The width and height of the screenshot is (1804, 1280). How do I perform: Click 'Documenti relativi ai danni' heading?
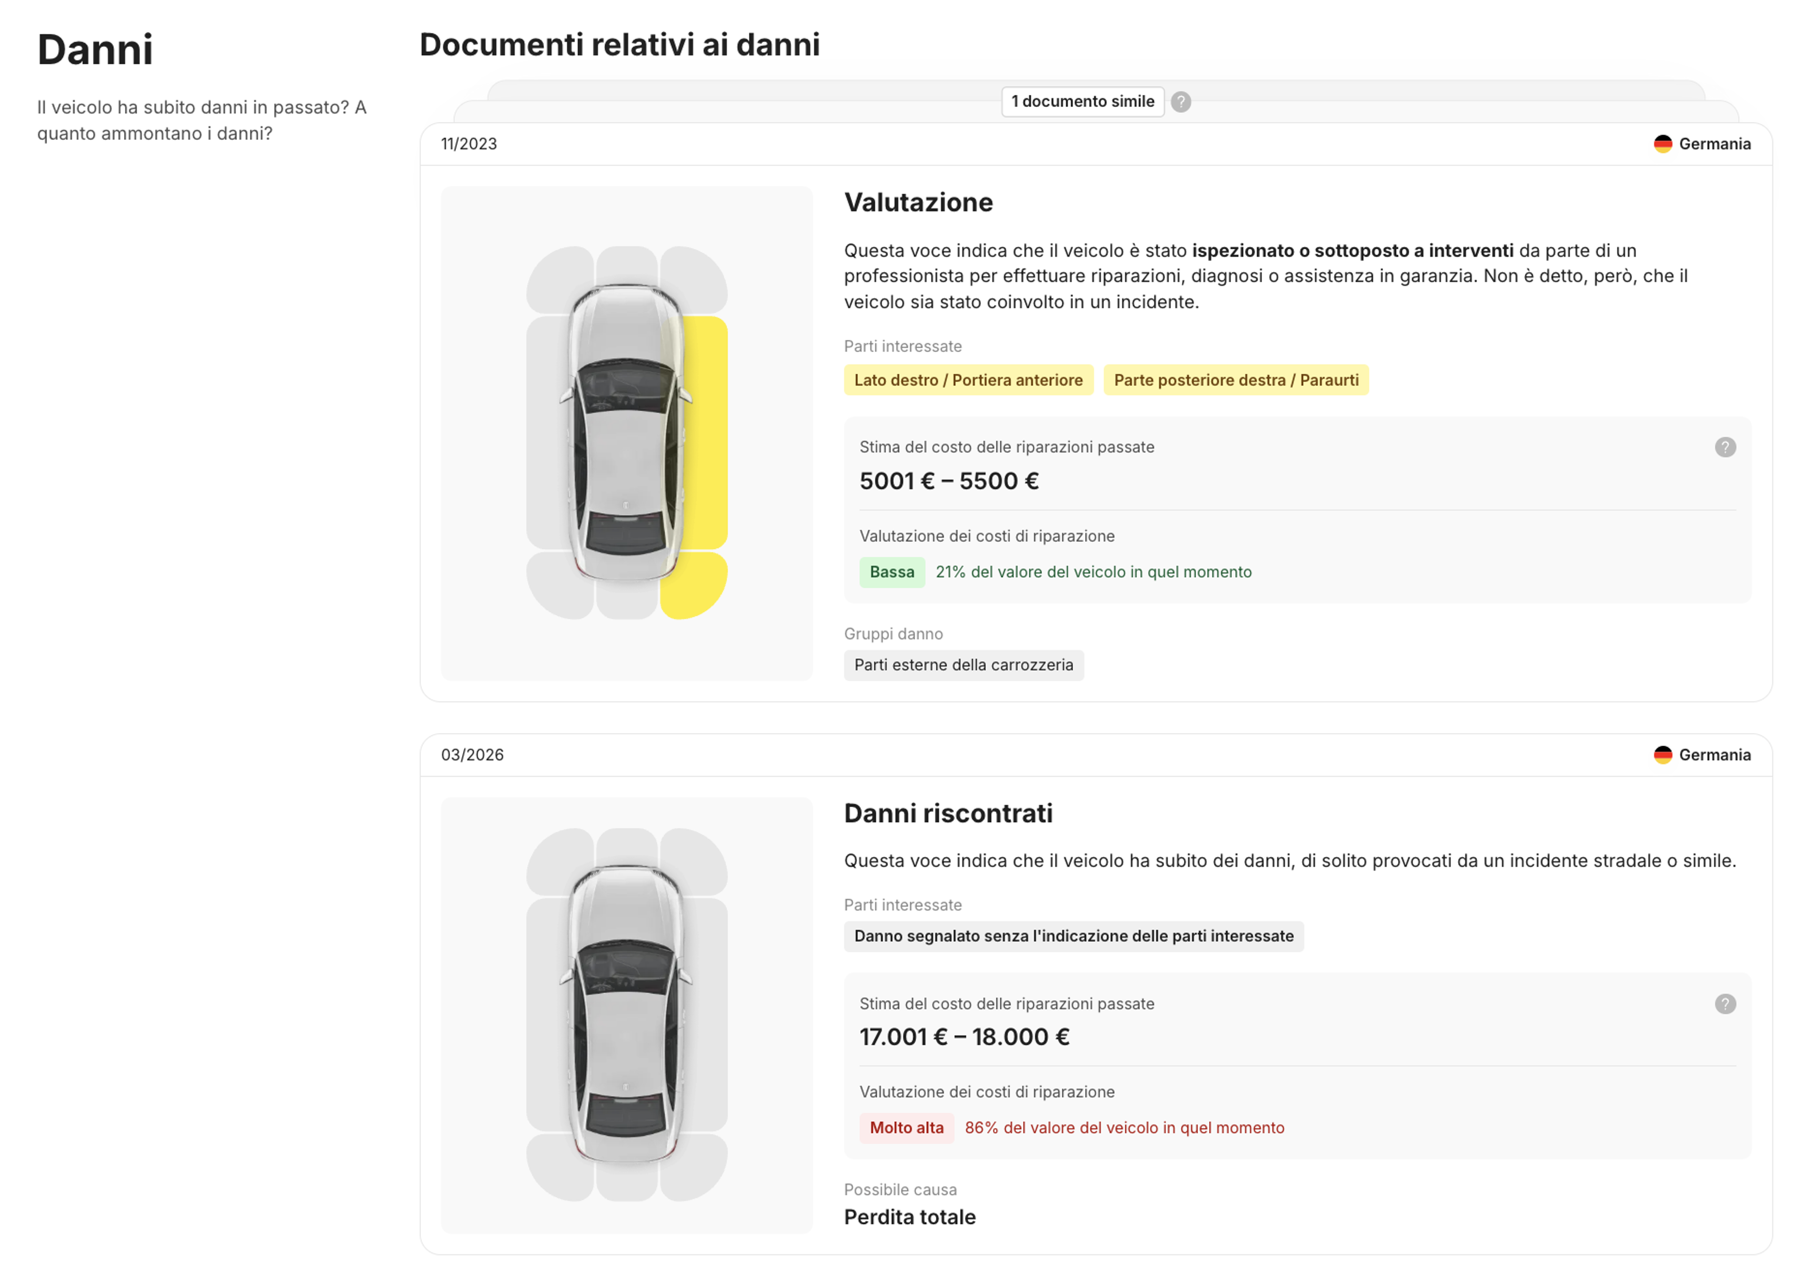pos(620,45)
